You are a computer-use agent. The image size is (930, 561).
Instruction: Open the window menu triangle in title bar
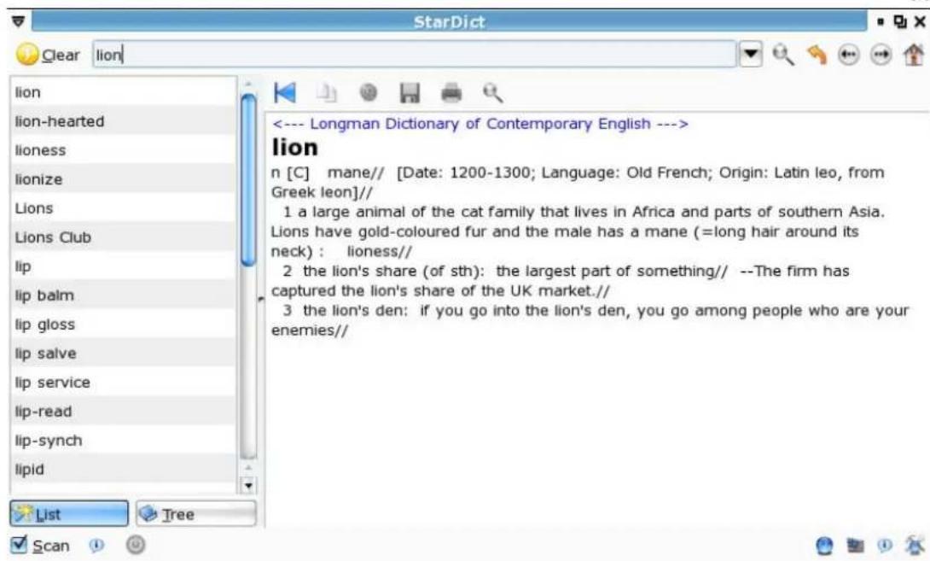[x=19, y=22]
